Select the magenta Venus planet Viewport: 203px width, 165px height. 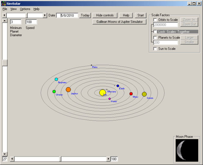pos(110,99)
